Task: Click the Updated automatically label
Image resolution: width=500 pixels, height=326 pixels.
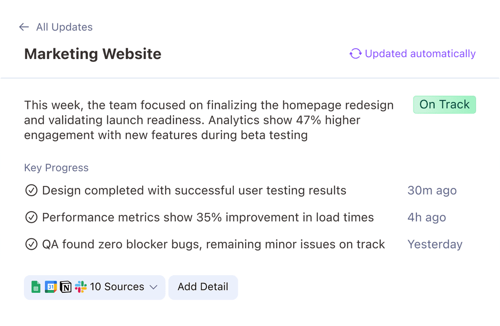Action: 420,54
